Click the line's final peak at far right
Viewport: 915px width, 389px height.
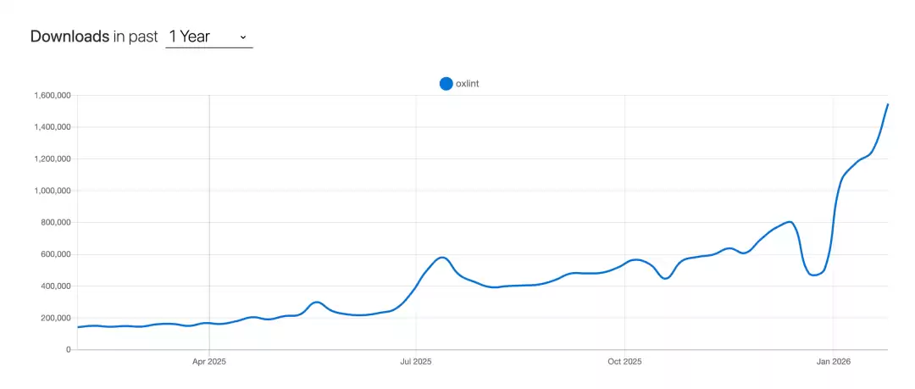[x=887, y=104]
